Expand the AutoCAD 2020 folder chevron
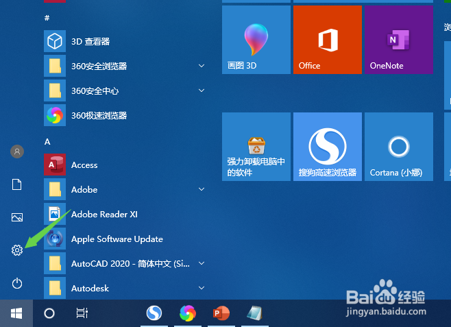The height and width of the screenshot is (327, 451). click(202, 263)
